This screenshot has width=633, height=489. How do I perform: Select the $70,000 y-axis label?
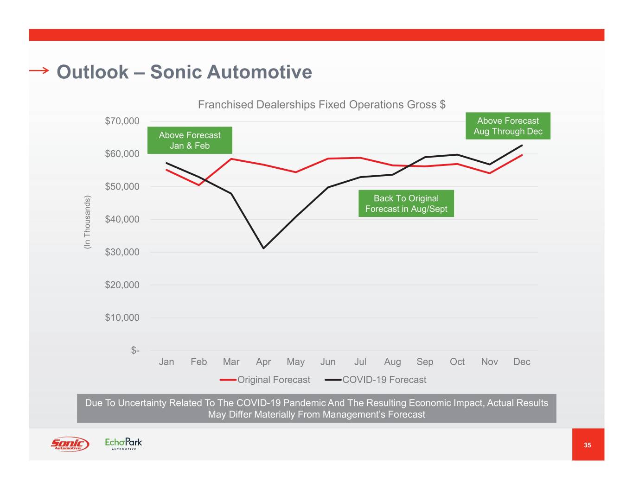tap(122, 121)
